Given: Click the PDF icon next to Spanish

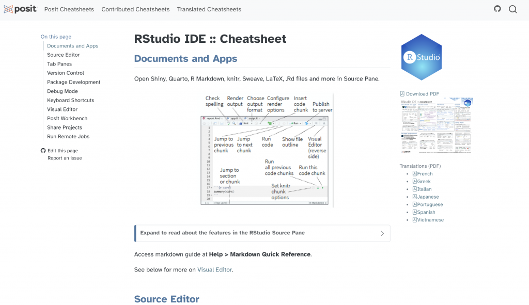Looking at the screenshot, I should coord(415,212).
